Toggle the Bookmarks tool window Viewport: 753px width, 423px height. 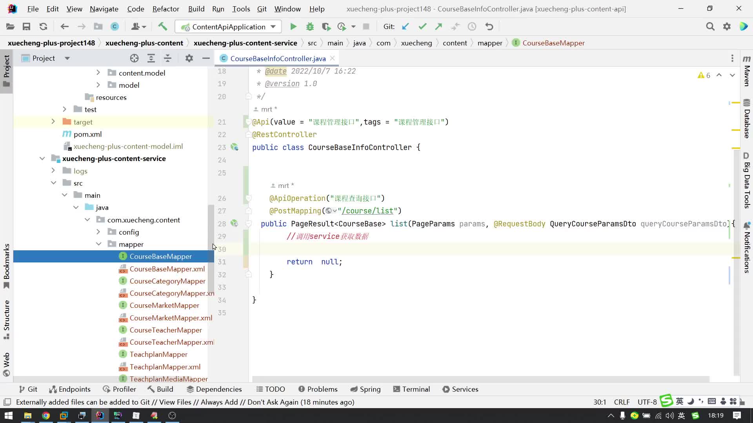(6, 266)
